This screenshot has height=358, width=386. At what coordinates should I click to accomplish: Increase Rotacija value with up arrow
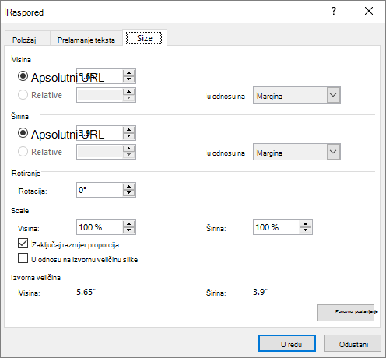coord(129,187)
